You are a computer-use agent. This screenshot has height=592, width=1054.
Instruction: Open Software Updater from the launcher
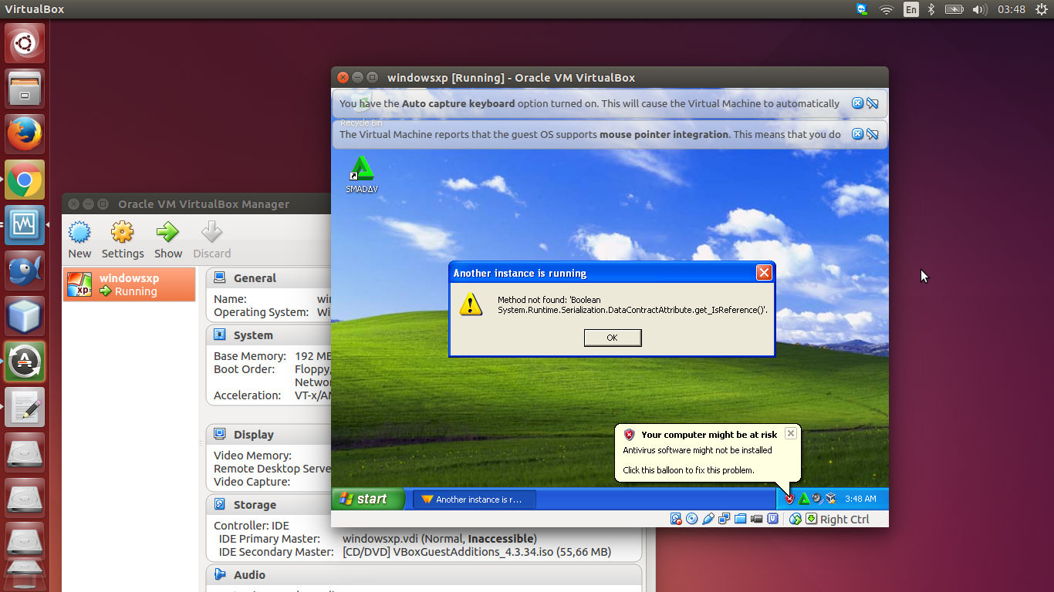coord(25,362)
